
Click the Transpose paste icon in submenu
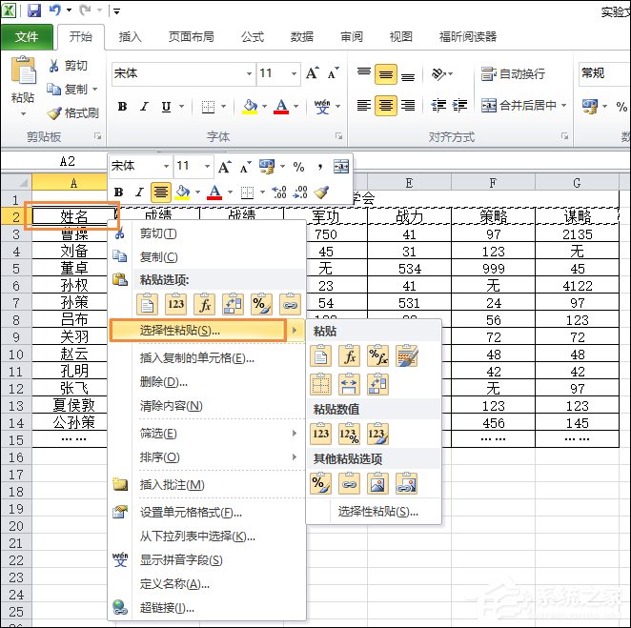[x=378, y=384]
